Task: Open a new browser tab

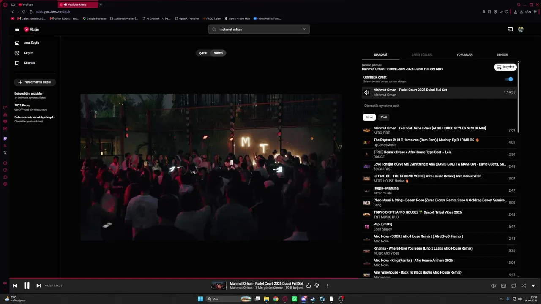Action: (x=101, y=5)
